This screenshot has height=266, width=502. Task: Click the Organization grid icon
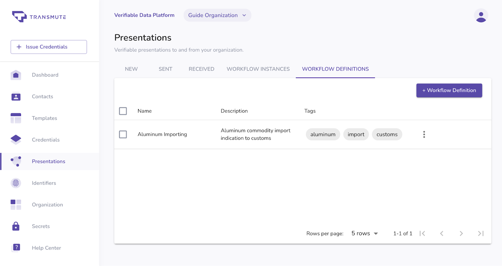[x=16, y=205]
